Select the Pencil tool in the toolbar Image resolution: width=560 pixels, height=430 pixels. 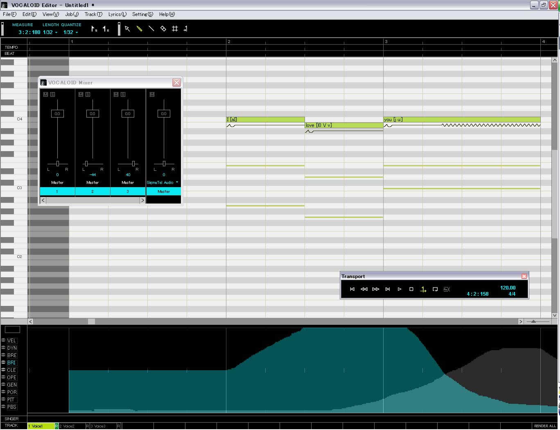(139, 29)
